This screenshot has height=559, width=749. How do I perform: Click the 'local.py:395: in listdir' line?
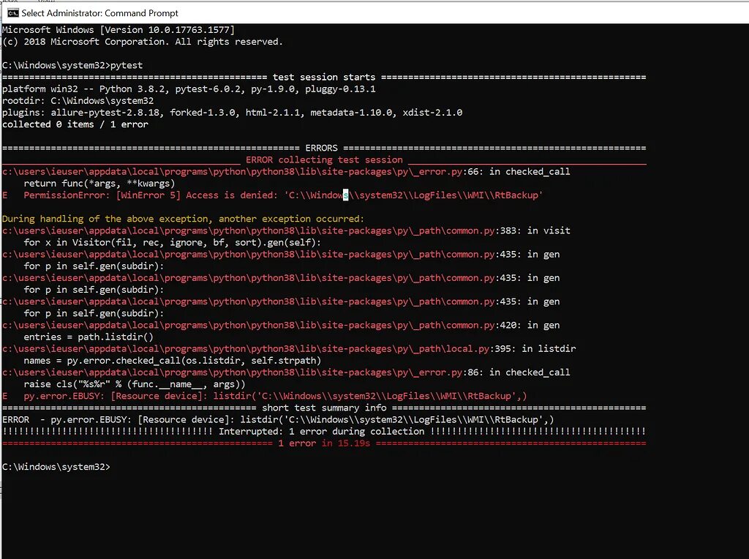[289, 349]
